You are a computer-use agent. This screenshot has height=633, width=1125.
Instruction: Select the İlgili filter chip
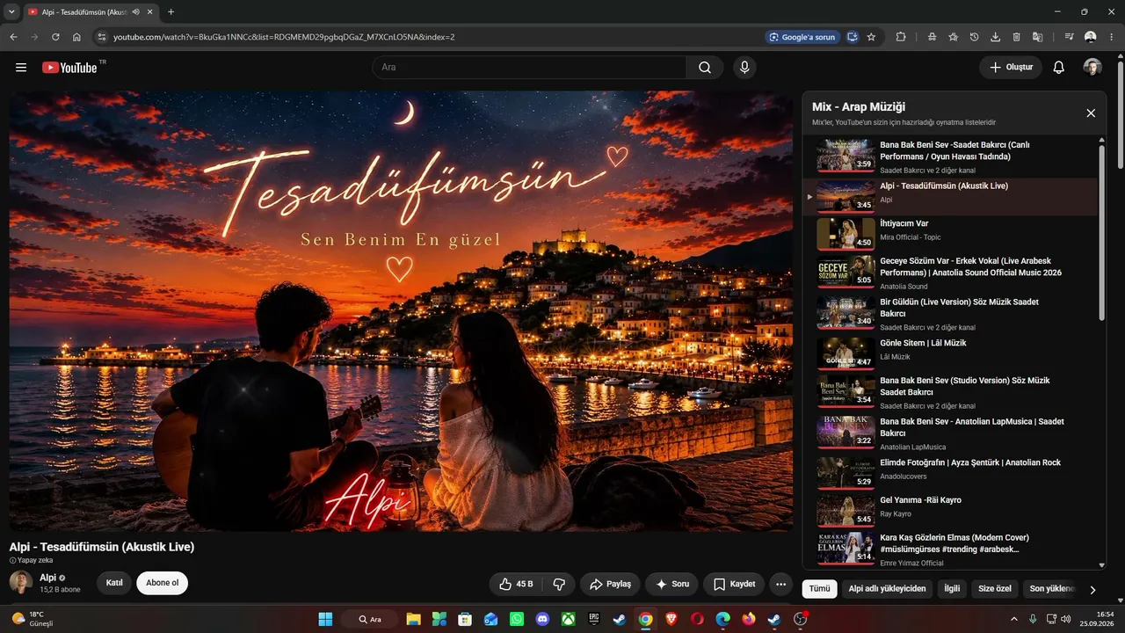click(952, 588)
